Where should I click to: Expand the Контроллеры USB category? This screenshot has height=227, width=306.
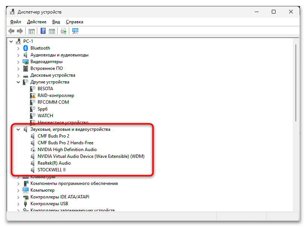point(18,204)
